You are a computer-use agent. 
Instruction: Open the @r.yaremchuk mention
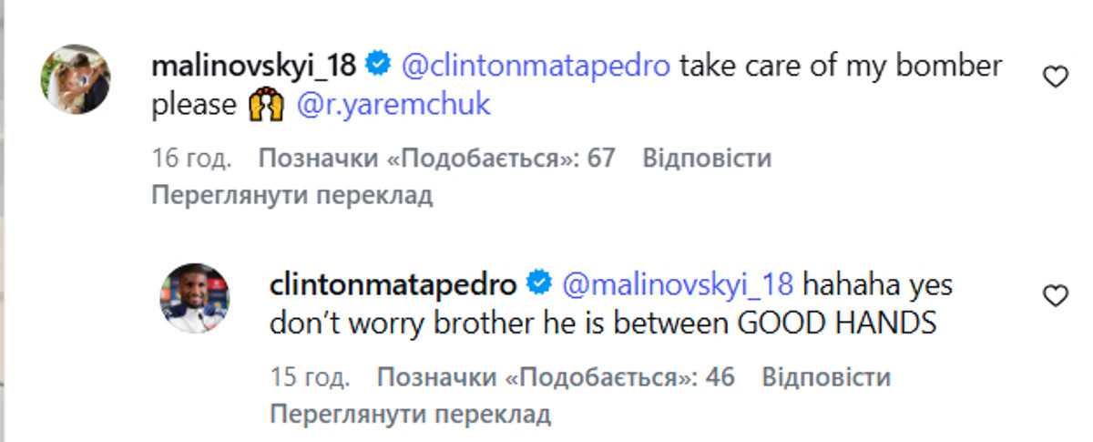pos(393,105)
